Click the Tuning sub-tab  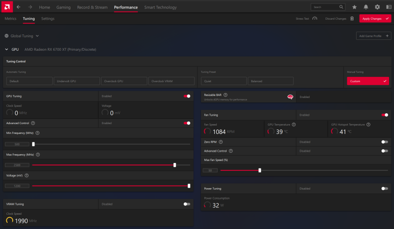[29, 19]
